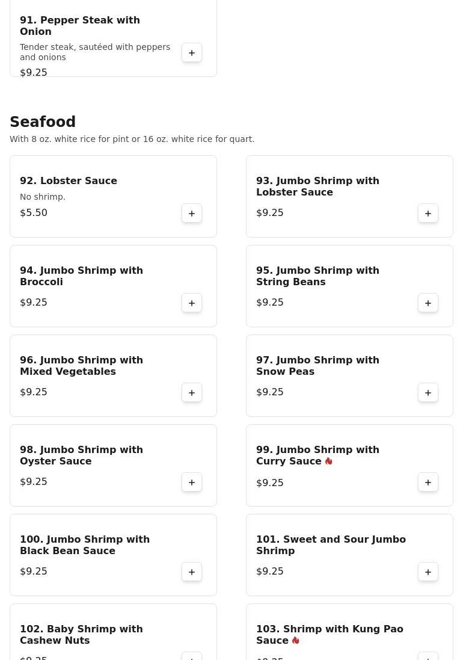Open 99. Jumbo Shrimp with Curry Sauce title
The width and height of the screenshot is (463, 660).
(317, 455)
